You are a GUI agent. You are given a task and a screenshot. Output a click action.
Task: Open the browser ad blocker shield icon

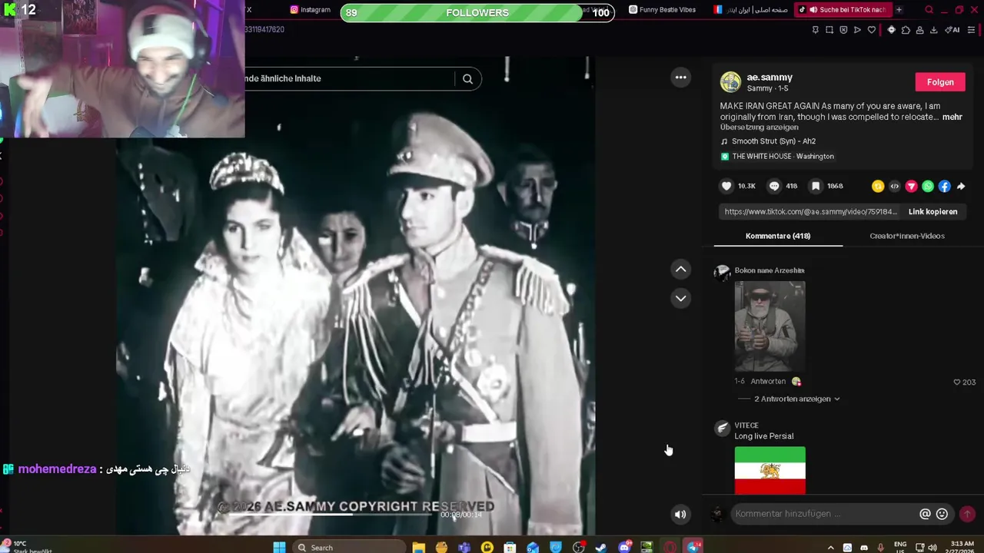coord(843,30)
